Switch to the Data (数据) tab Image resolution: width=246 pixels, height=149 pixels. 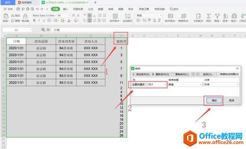click(101, 9)
